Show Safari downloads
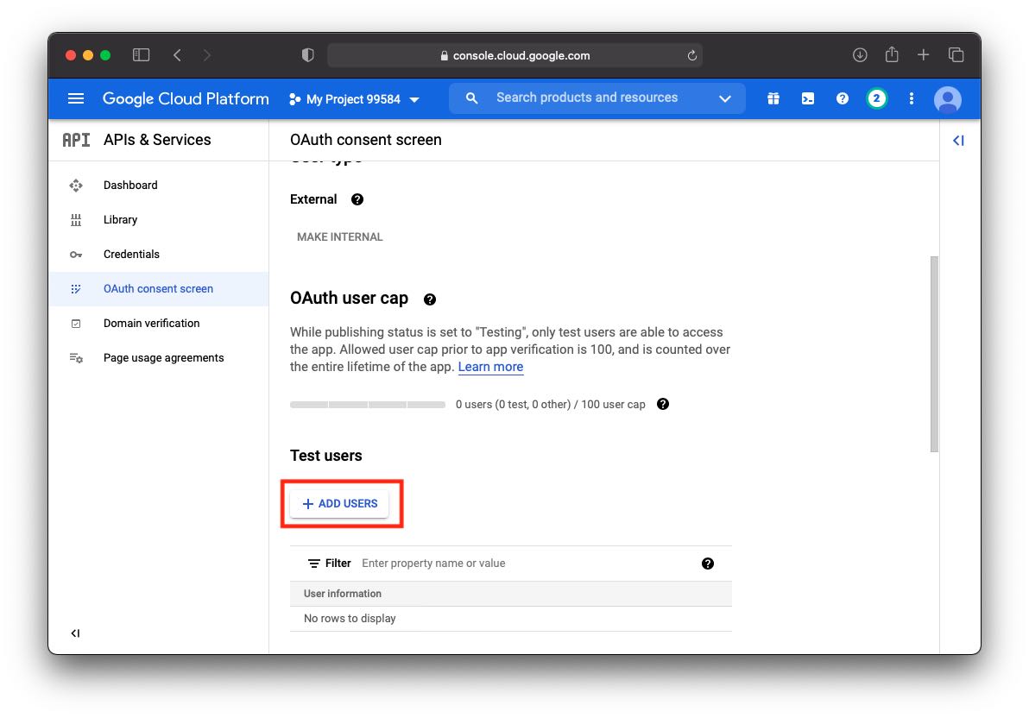Image resolution: width=1029 pixels, height=718 pixels. [x=860, y=55]
